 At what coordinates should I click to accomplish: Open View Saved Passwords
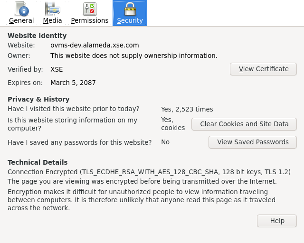pos(253,142)
